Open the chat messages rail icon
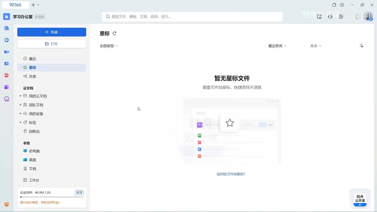The width and height of the screenshot is (377, 212). [6, 40]
